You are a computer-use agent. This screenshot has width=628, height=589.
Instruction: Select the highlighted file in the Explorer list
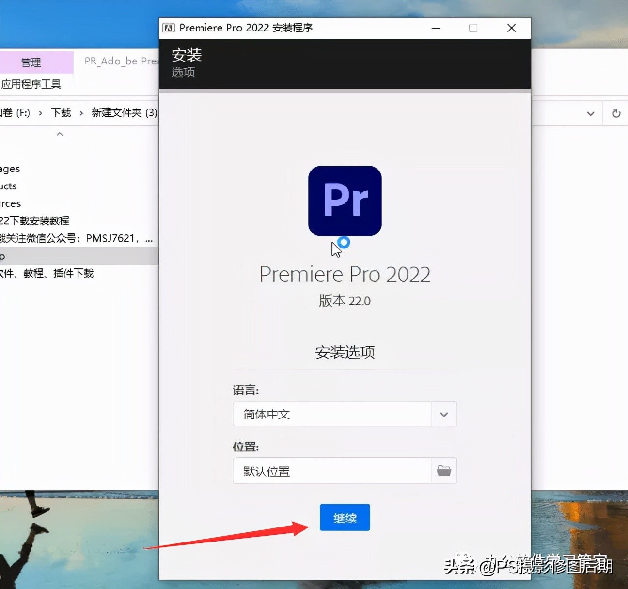[78, 256]
